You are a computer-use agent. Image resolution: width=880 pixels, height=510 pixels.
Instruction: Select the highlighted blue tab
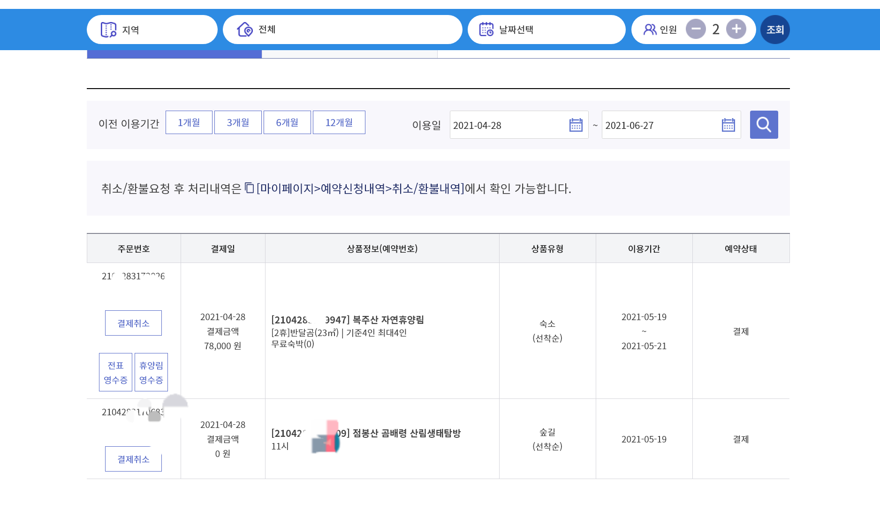pyautogui.click(x=174, y=54)
